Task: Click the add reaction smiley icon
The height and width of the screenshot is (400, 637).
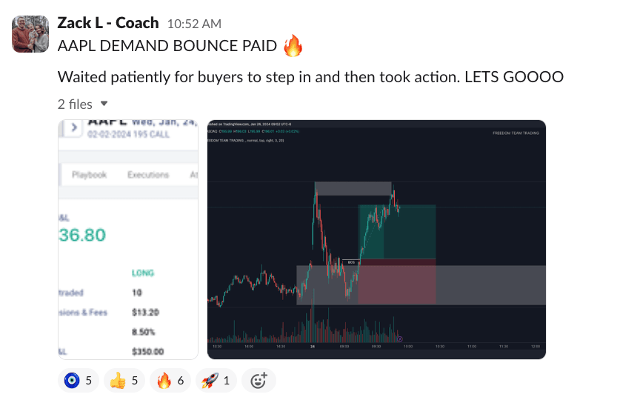Action: [x=259, y=381]
